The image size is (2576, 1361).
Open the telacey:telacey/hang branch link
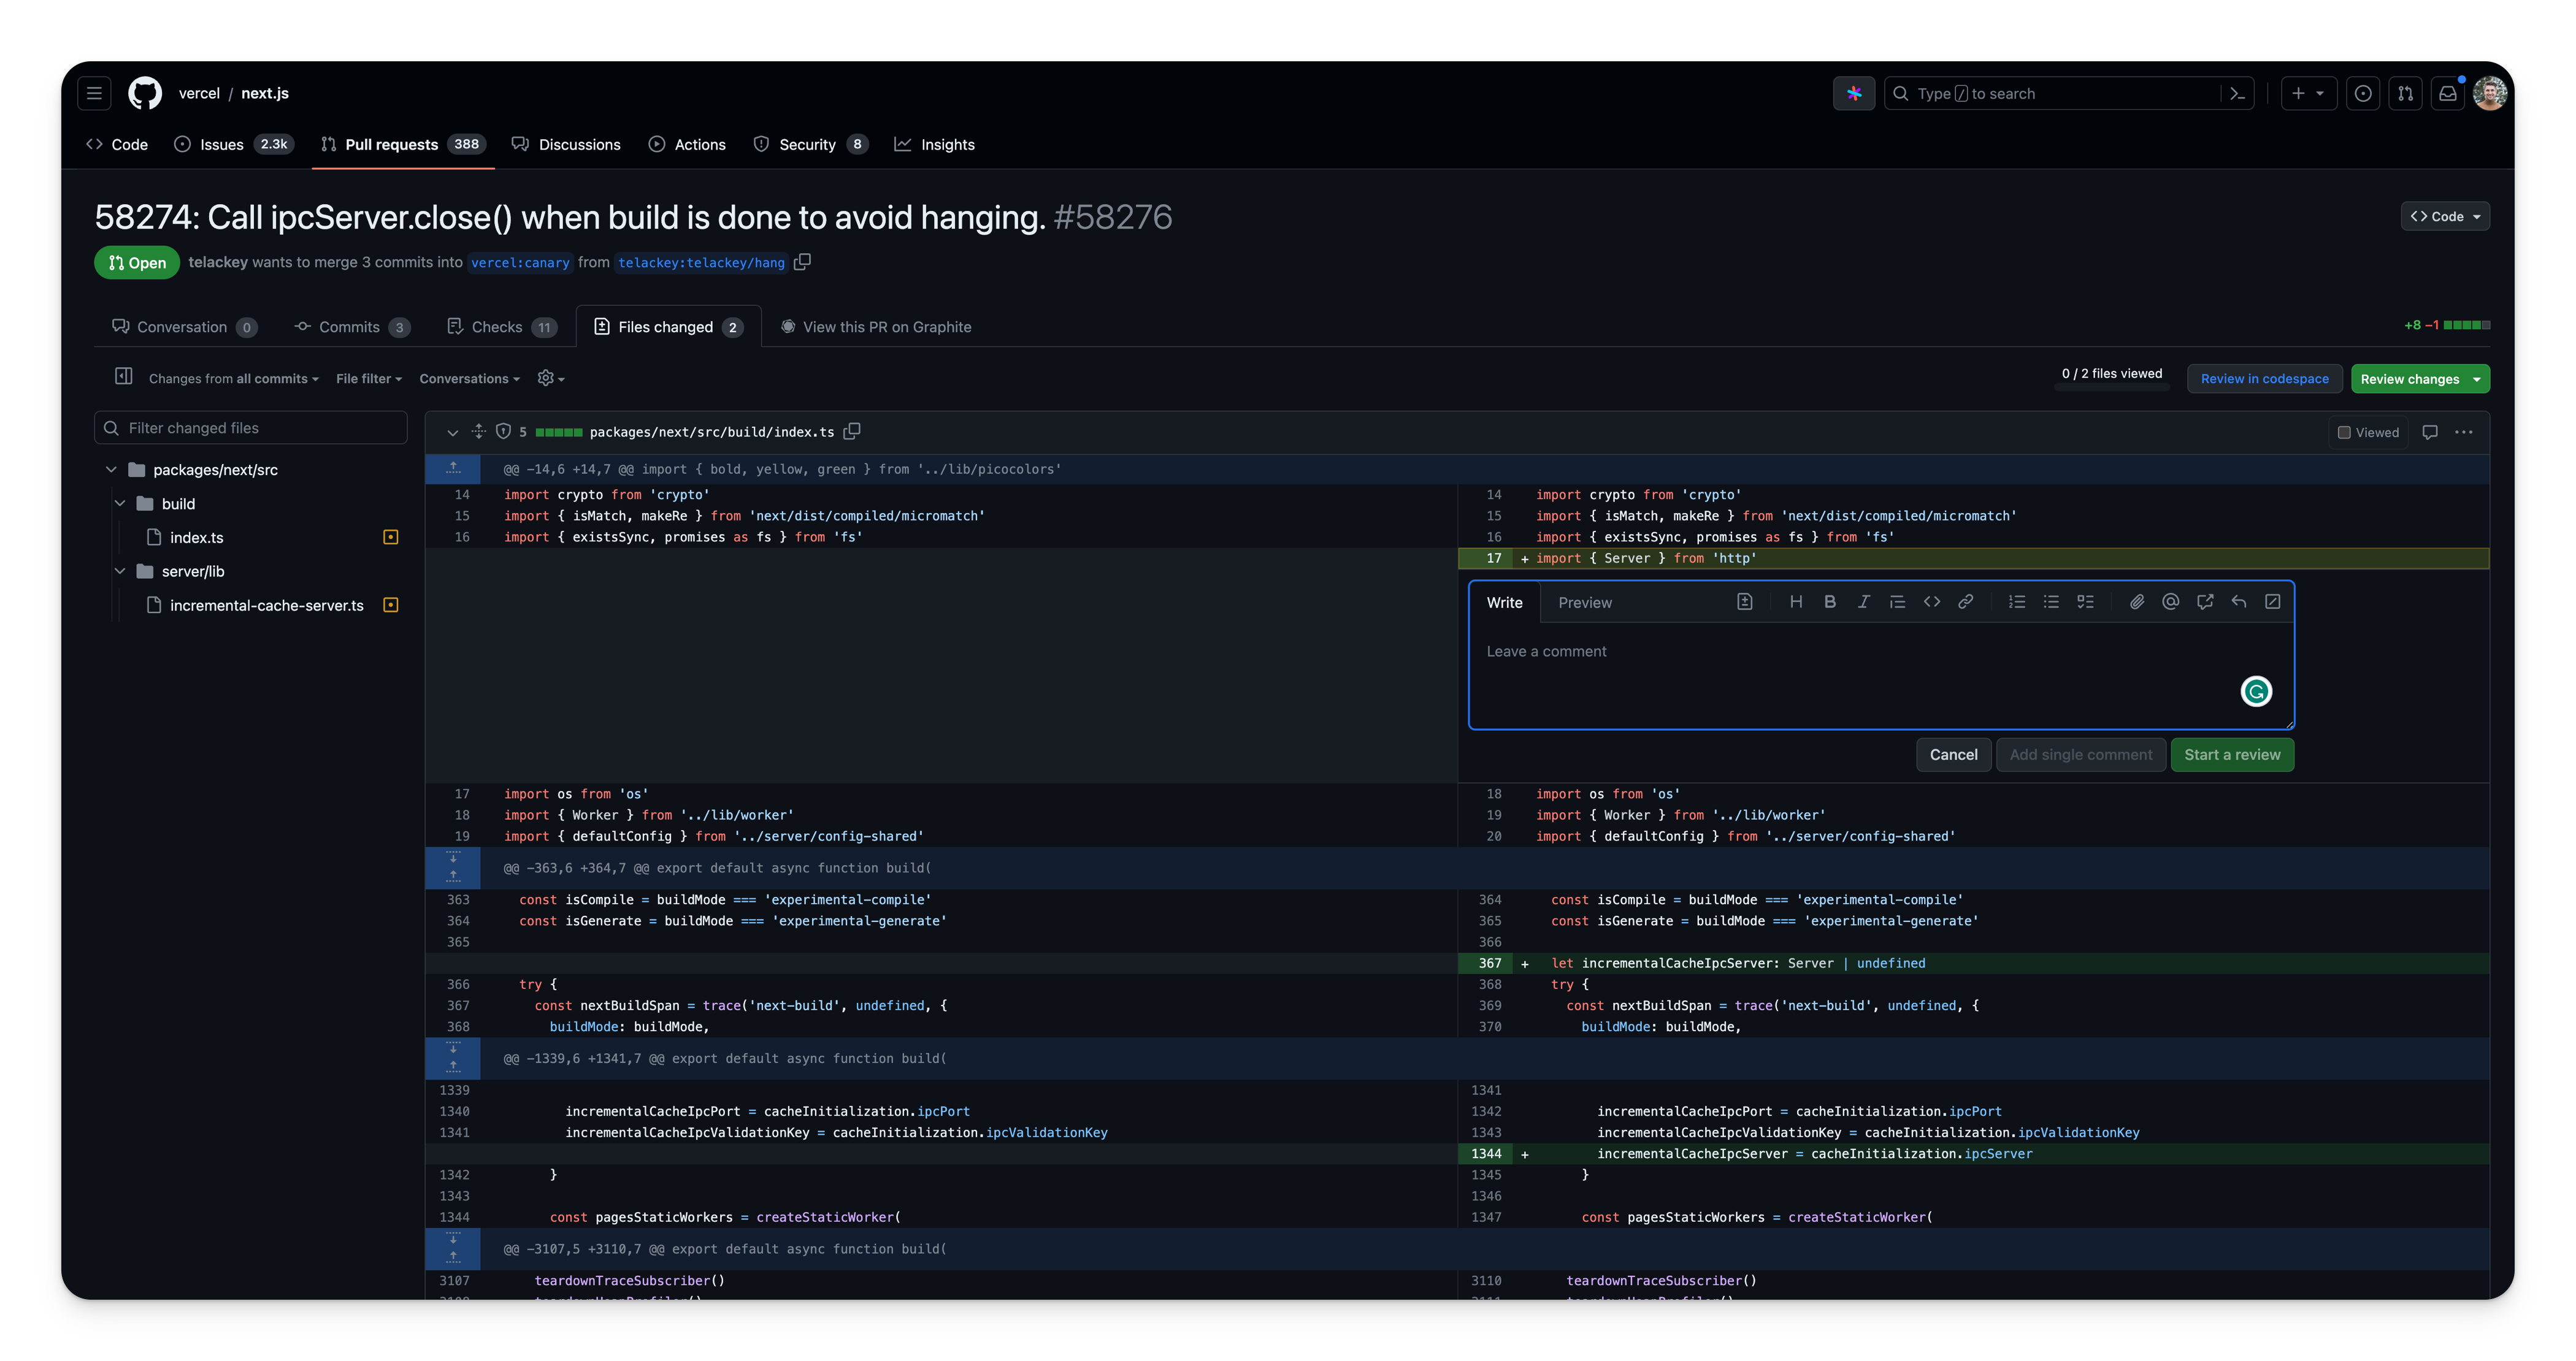[700, 262]
